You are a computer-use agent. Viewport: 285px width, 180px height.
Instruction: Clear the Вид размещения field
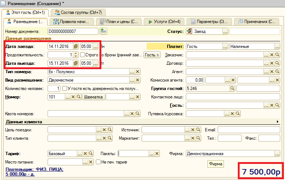click(138, 80)
